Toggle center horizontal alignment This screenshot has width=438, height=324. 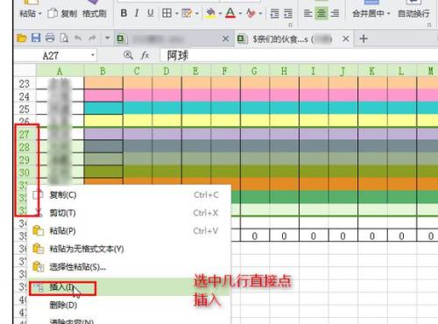click(321, 13)
